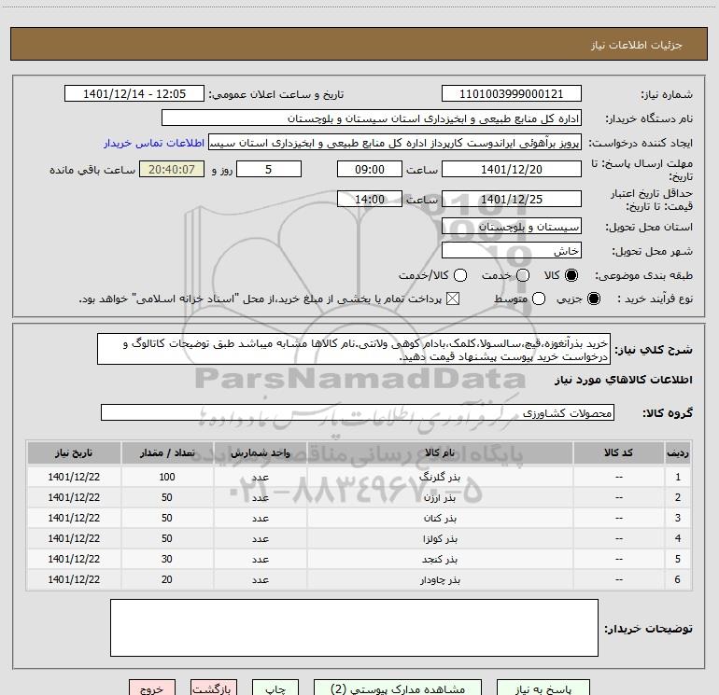The height and width of the screenshot is (695, 719).
Task: Select the بذر چاودار item name
Action: [440, 580]
